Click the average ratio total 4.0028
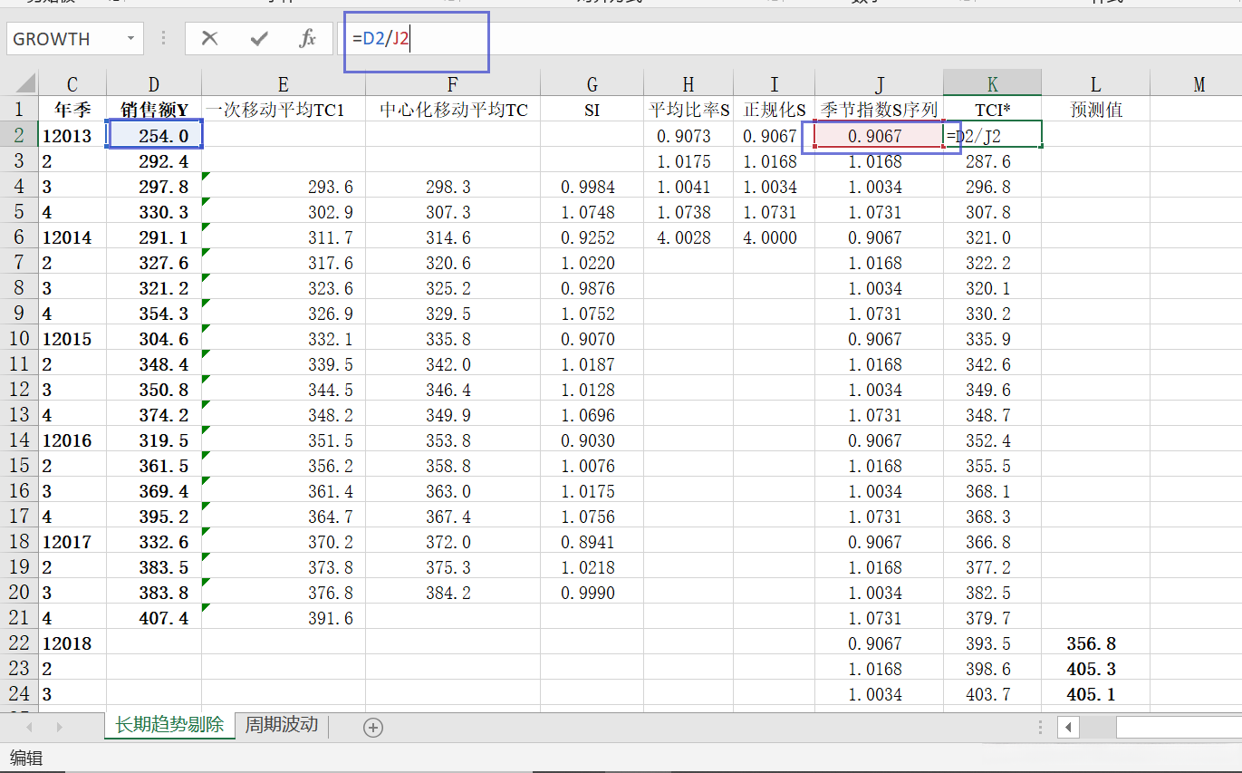Viewport: 1242px width, 773px height. coord(688,237)
